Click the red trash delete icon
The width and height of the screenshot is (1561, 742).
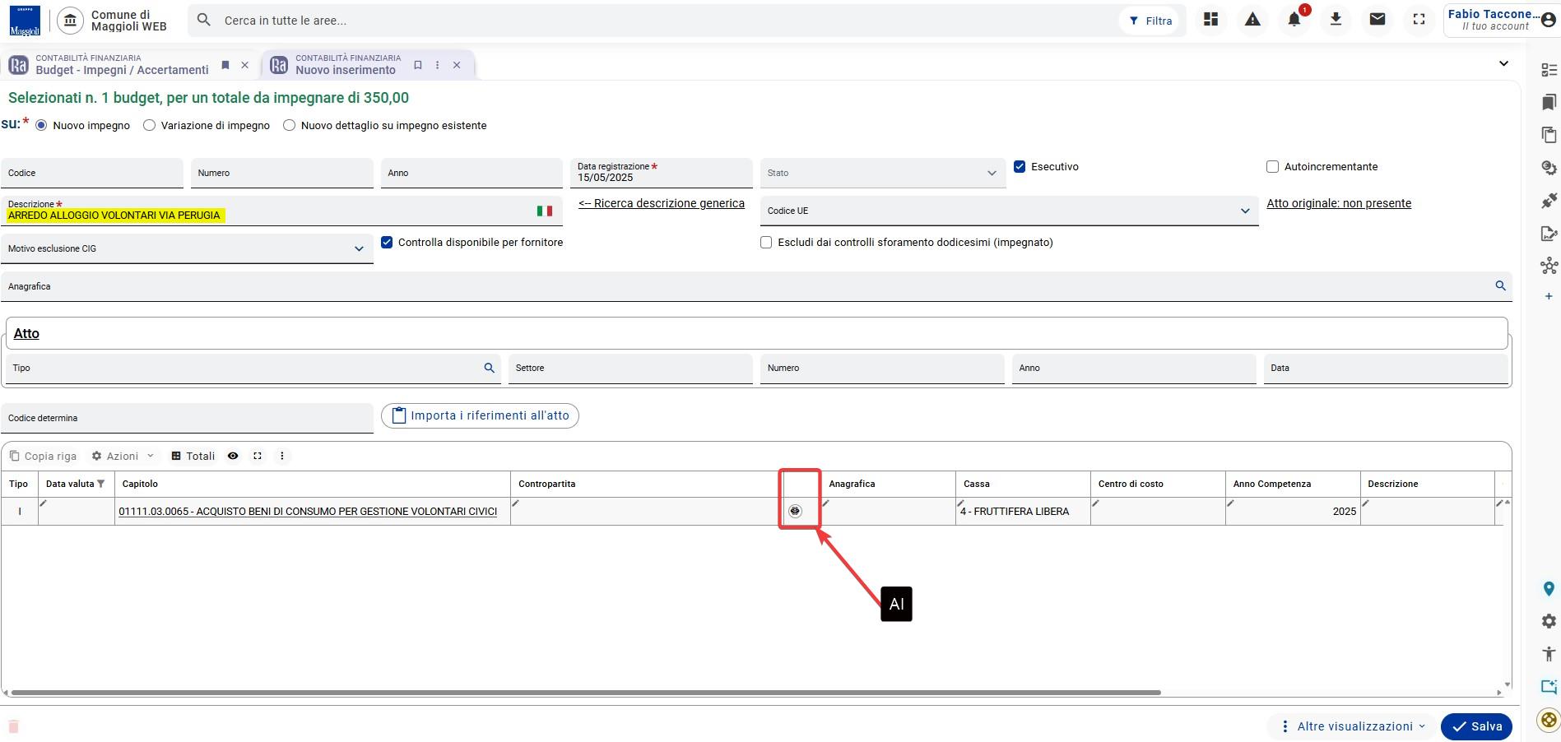coord(13,726)
